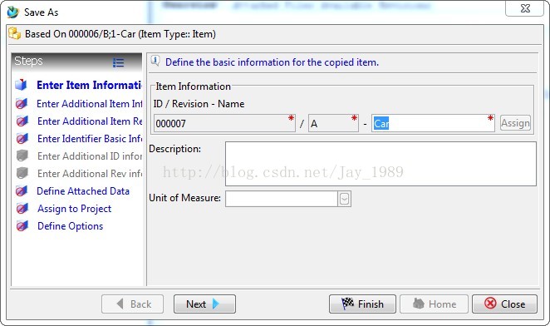Open the Enter Additional Item Info step

tap(90, 104)
